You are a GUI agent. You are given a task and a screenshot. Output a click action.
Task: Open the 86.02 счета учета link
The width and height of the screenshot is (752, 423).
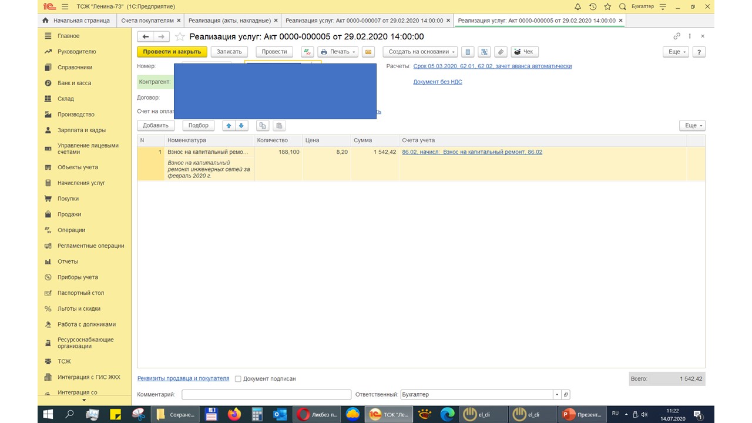click(x=472, y=152)
